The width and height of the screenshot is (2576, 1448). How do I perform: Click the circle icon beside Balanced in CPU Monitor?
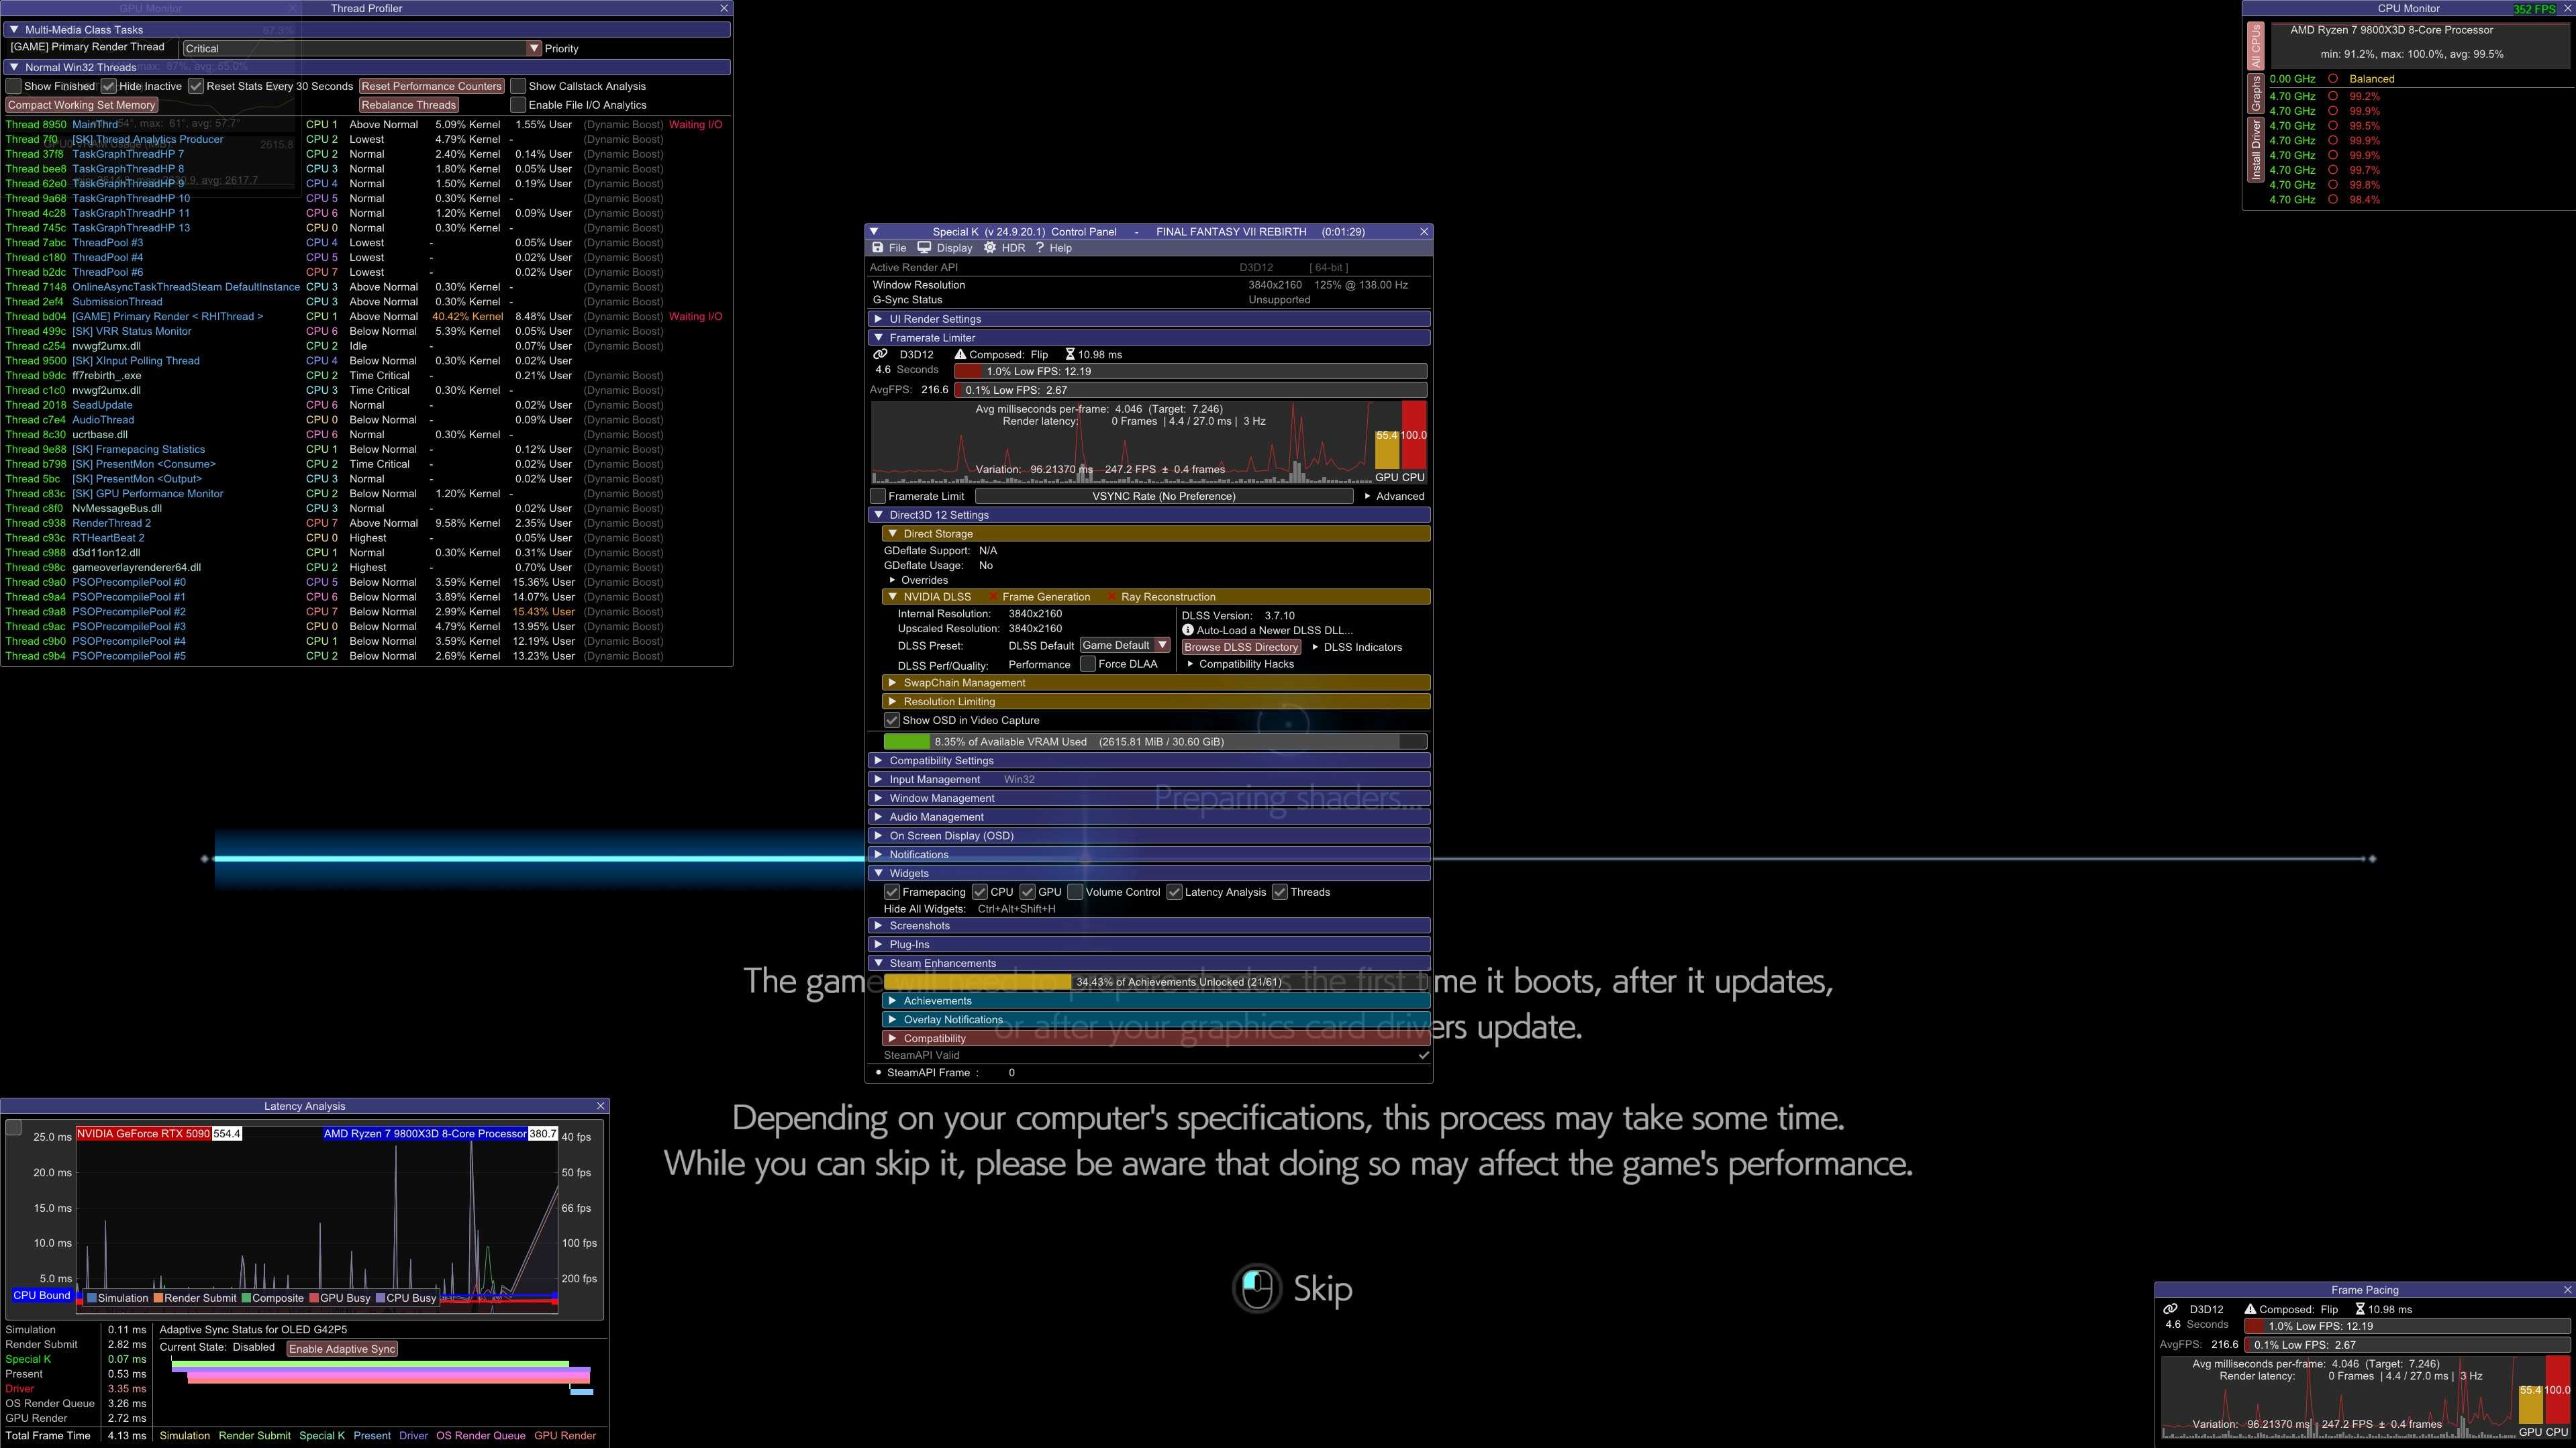(2333, 79)
